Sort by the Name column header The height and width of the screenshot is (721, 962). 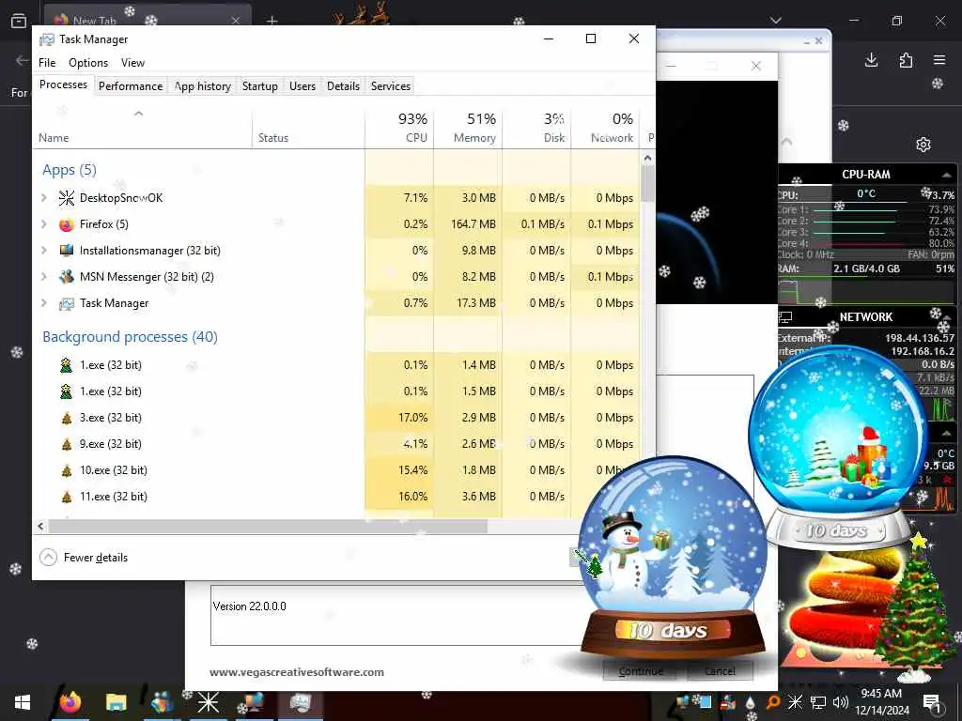point(143,128)
